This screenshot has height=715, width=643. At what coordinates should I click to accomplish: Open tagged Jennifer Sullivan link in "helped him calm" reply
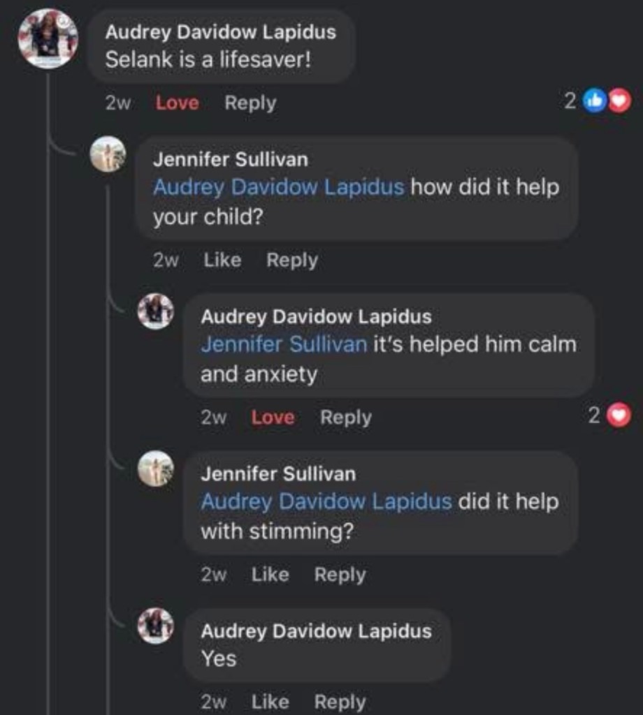[284, 344]
